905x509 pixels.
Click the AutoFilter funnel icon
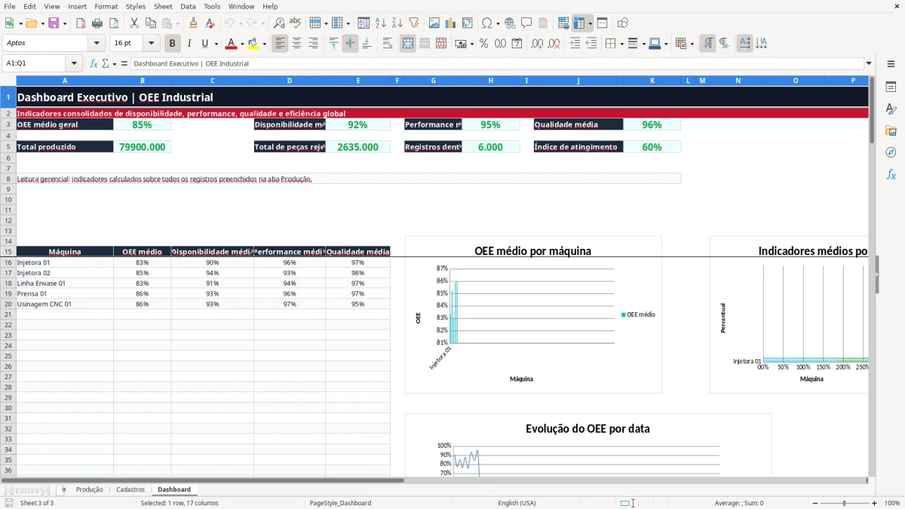[x=413, y=23]
